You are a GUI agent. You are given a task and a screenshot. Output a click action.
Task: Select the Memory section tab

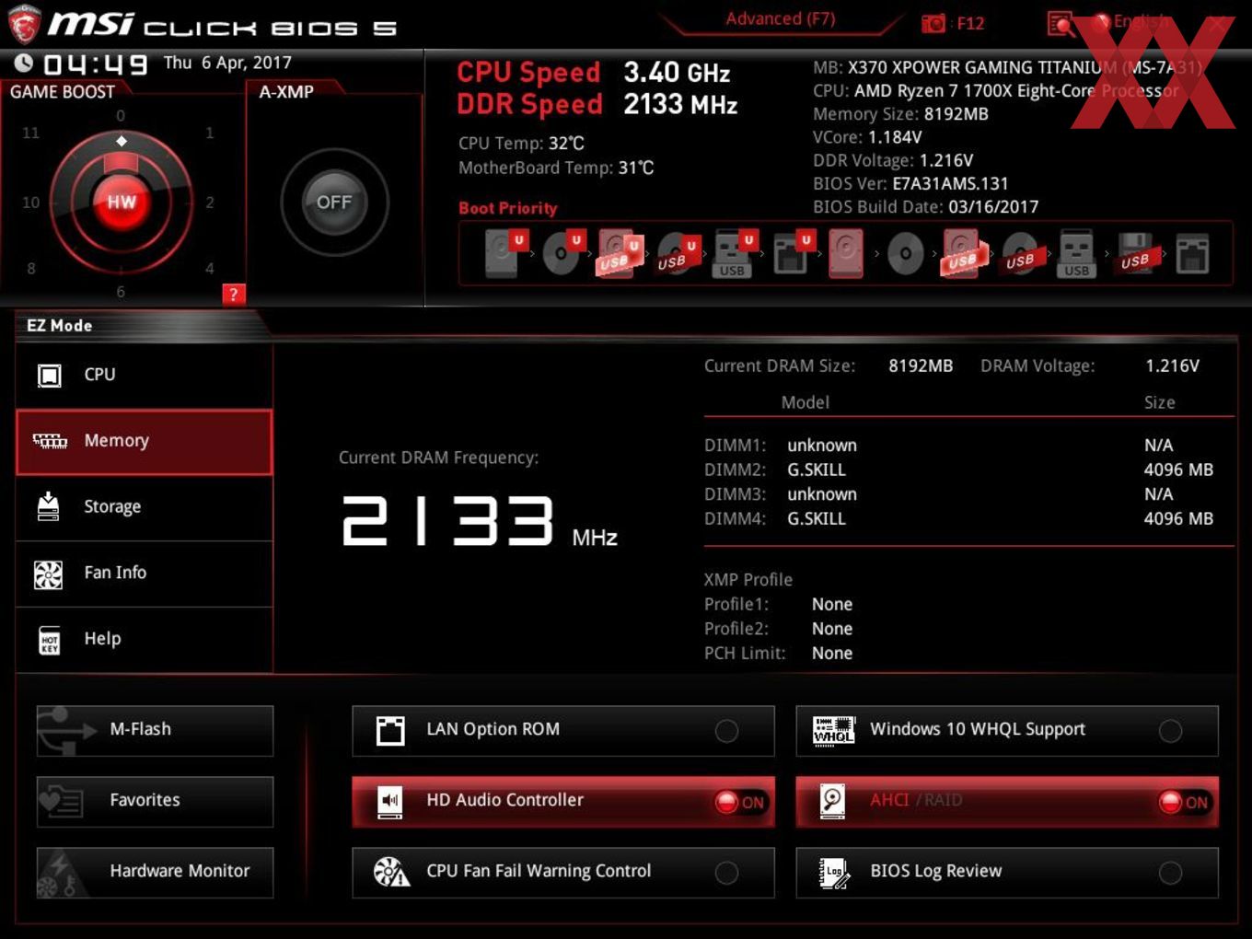(x=145, y=442)
